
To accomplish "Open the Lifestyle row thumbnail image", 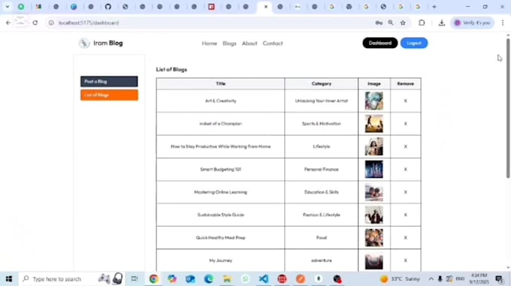I will click(373, 146).
